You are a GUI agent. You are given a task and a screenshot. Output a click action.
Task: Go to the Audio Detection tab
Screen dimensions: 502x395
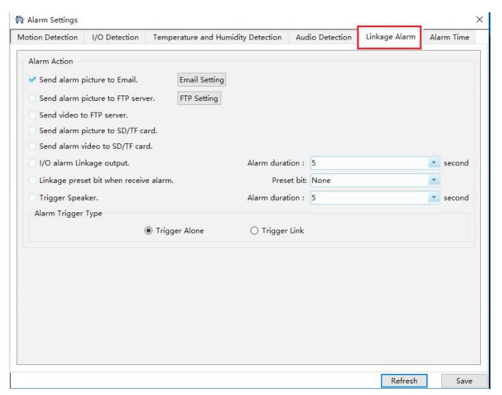[x=323, y=38]
